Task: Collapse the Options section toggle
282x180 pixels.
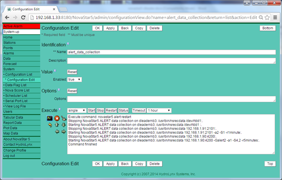Action: tap(59, 90)
